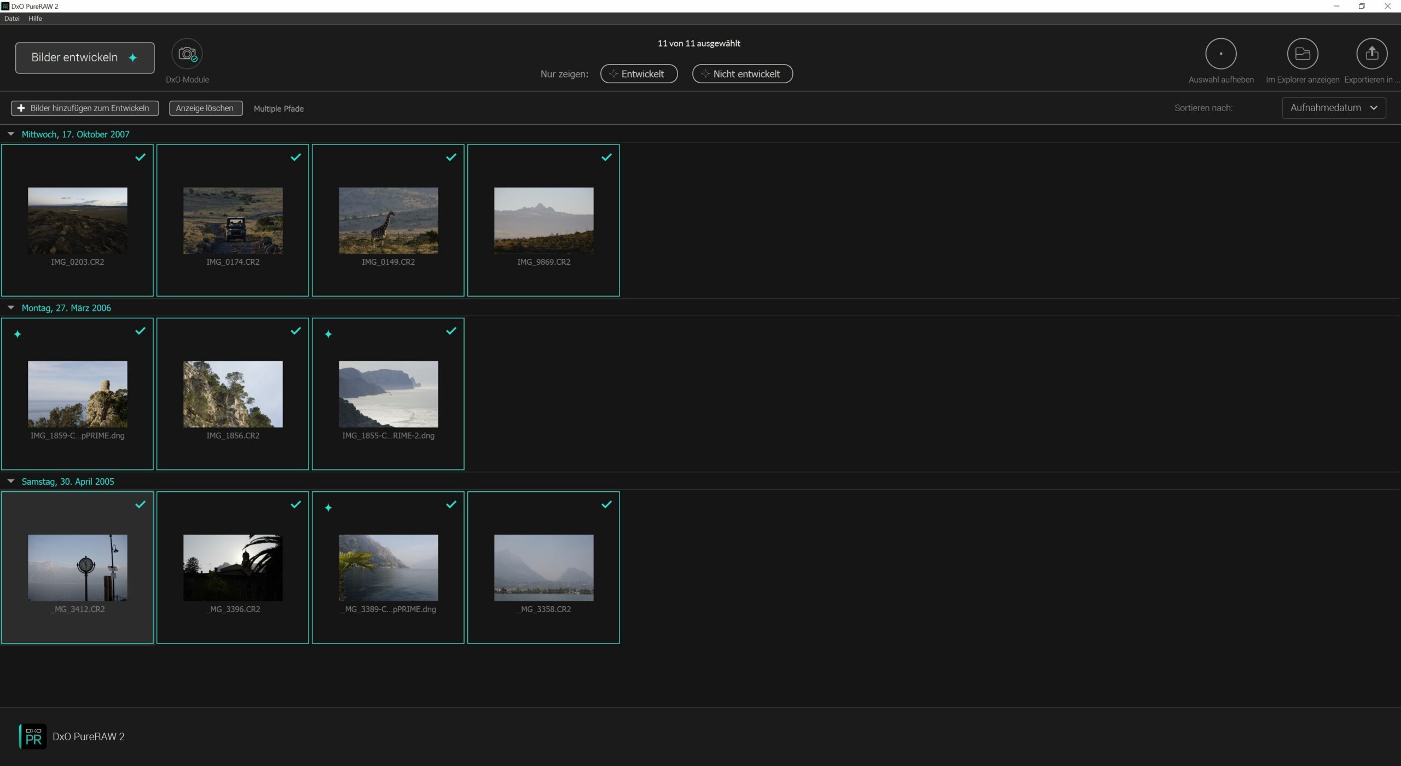Toggle the Nicht entwickelt filter
The width and height of the screenshot is (1401, 766).
pyautogui.click(x=742, y=74)
